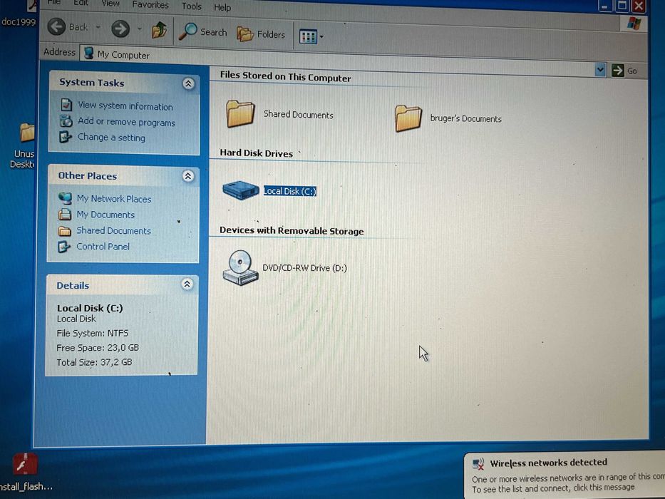Open the View menu
Screen dimensions: 665x499
coord(110,4)
